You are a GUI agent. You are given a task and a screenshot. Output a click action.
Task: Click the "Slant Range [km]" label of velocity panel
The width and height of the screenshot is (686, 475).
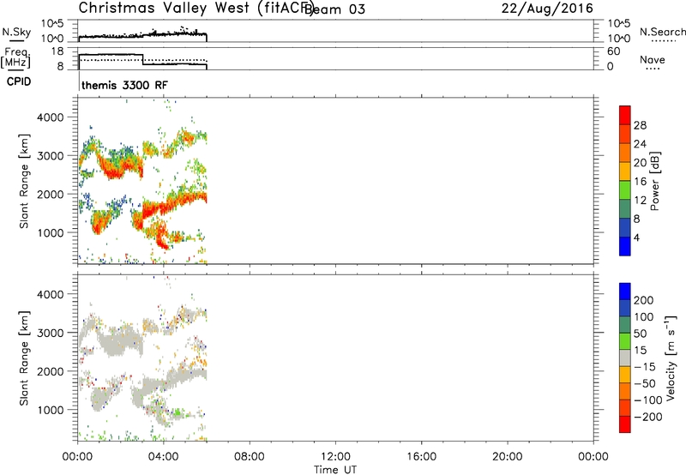pyautogui.click(x=24, y=358)
